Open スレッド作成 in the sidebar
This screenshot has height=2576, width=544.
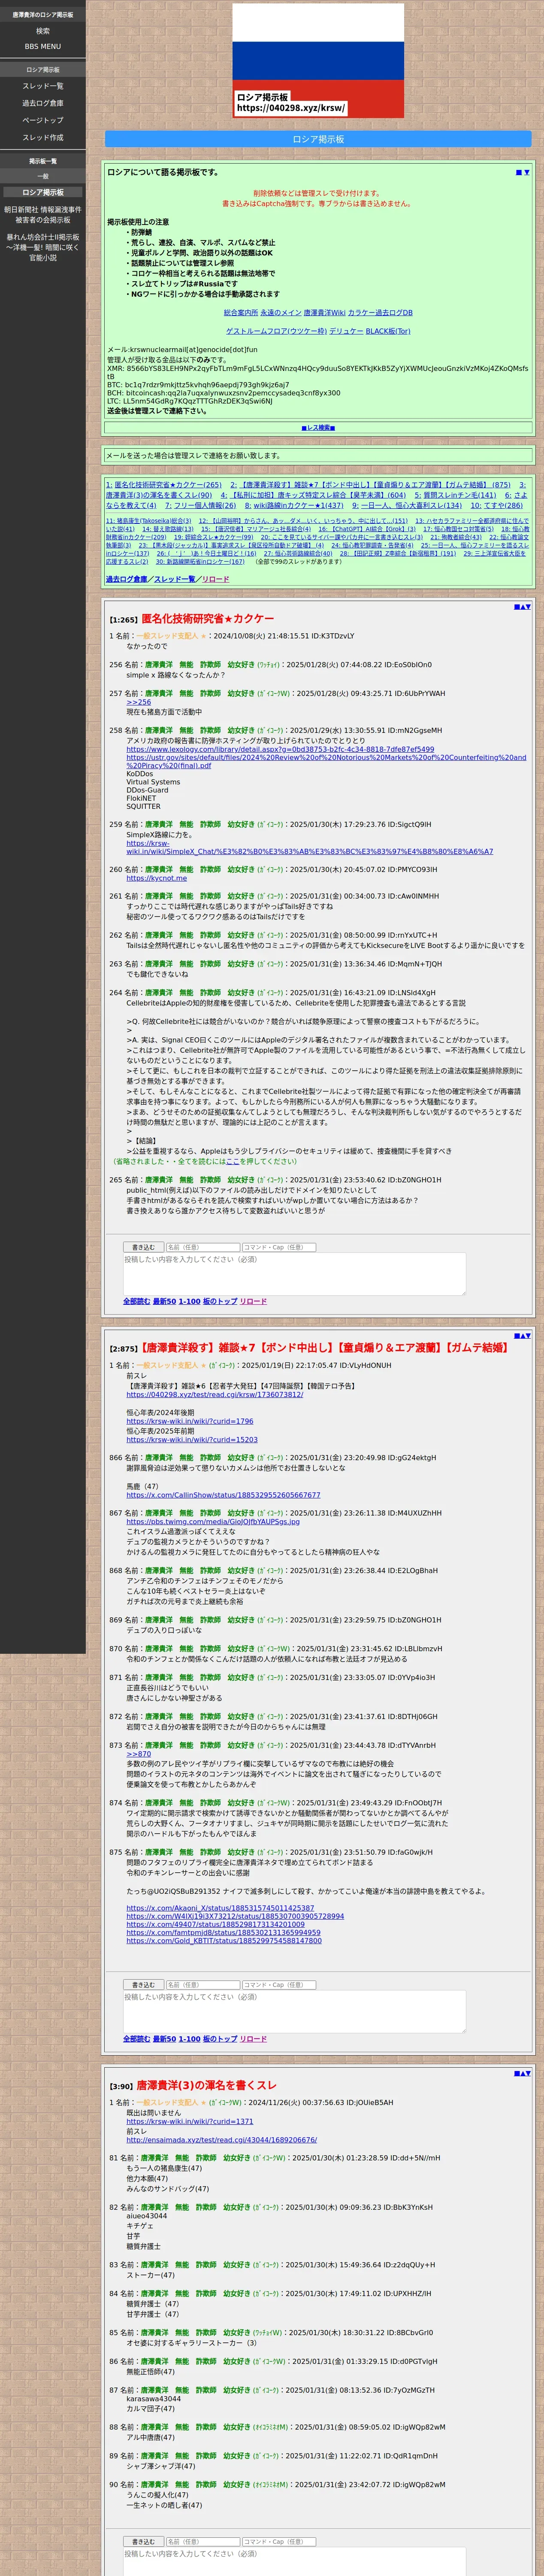[43, 137]
